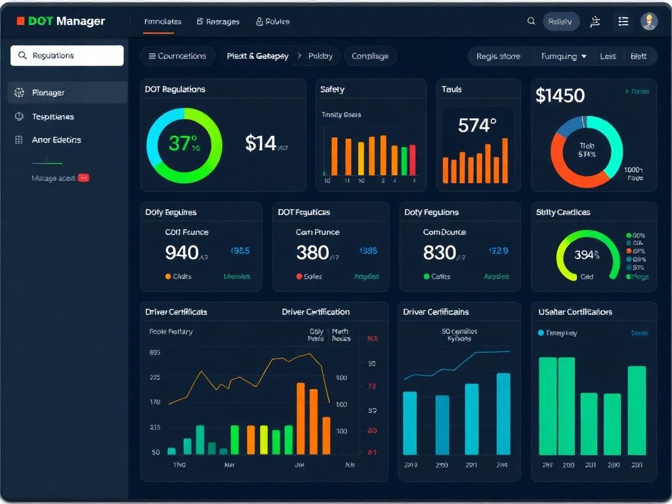The height and width of the screenshot is (504, 672).
Task: Toggle the blue legend dot in USalter Certifiations
Action: (x=541, y=333)
